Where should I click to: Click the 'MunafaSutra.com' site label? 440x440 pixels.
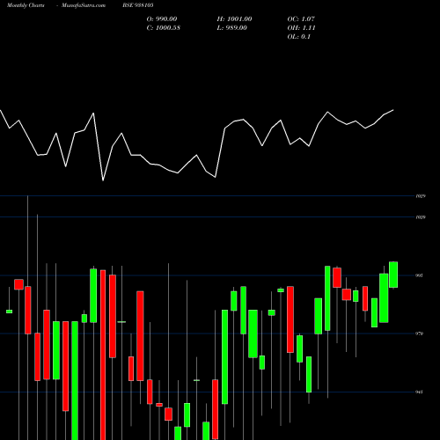click(84, 5)
